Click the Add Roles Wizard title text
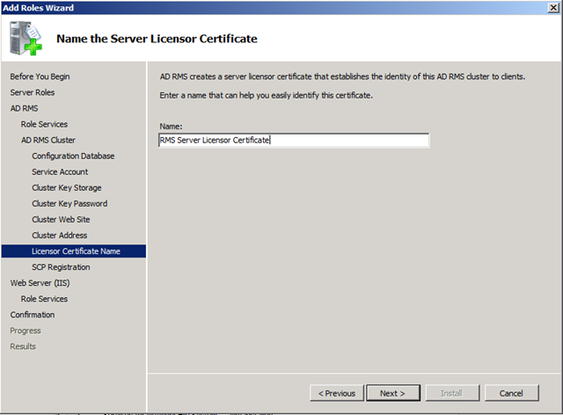The image size is (563, 415). (x=39, y=8)
